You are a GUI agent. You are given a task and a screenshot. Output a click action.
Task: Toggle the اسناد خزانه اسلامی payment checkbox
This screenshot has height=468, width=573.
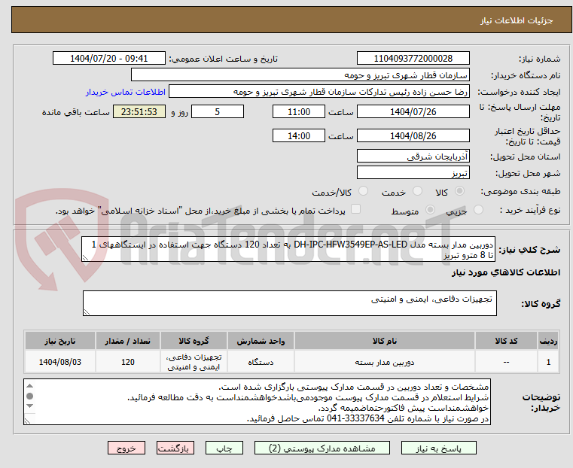(355, 209)
